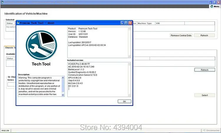221x133 pixels.
Task: Click 'VCADS Pro 2.40.00 TT' line
Action: click(x=79, y=64)
